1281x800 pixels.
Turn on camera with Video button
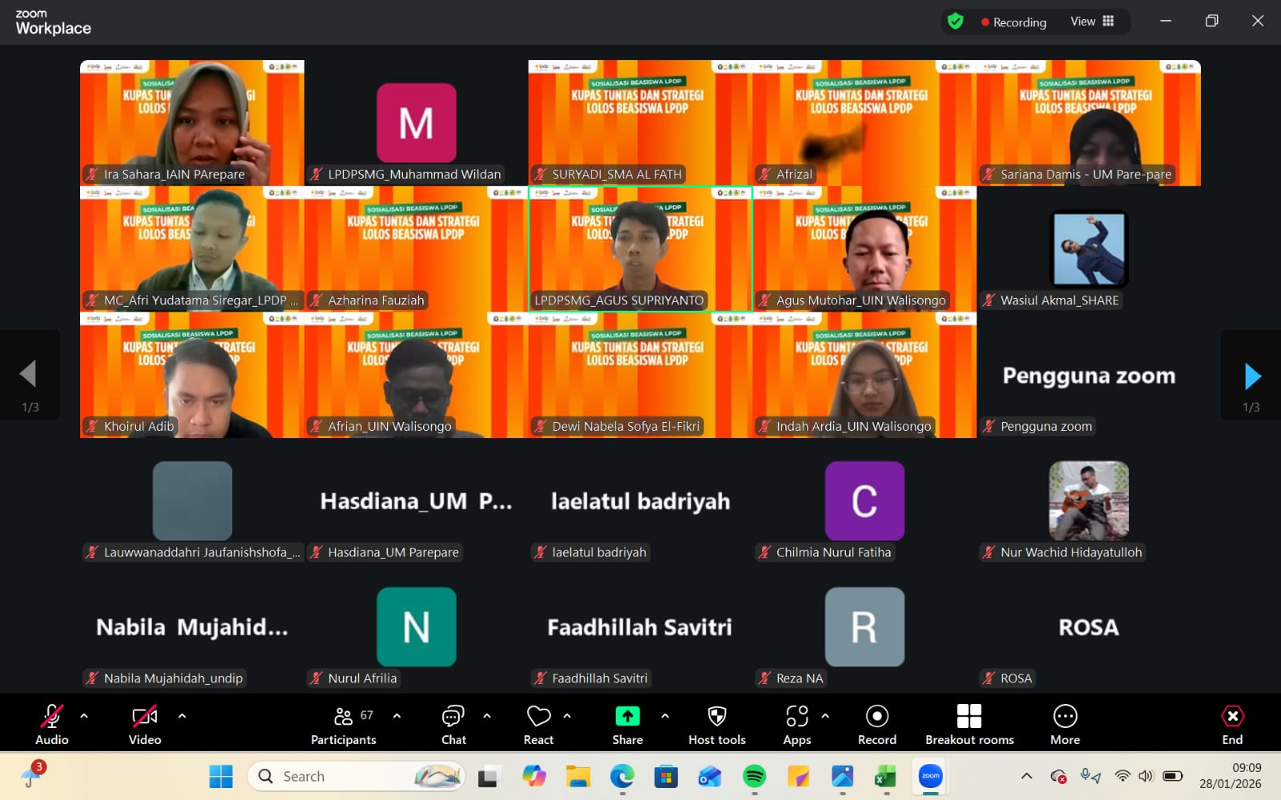click(145, 724)
